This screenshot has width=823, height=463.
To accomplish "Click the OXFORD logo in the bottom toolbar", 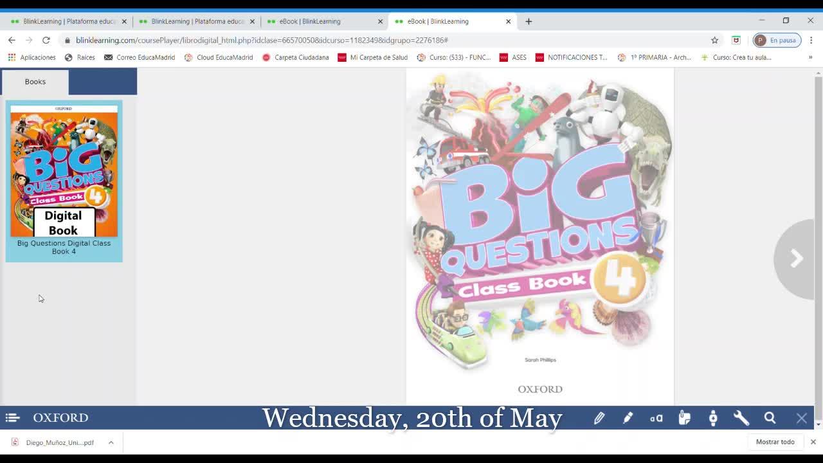I will coord(60,418).
